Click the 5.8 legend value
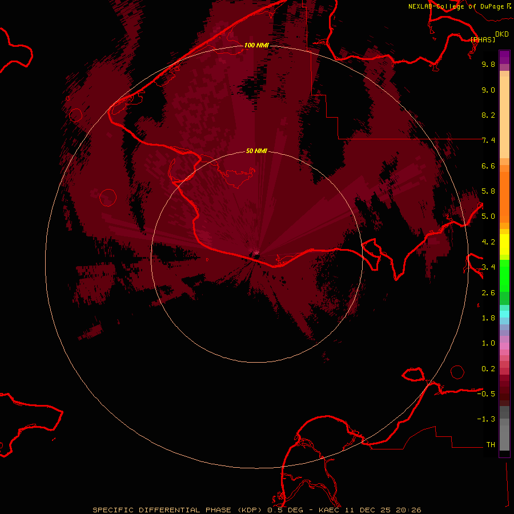The image size is (514, 514). click(x=488, y=191)
